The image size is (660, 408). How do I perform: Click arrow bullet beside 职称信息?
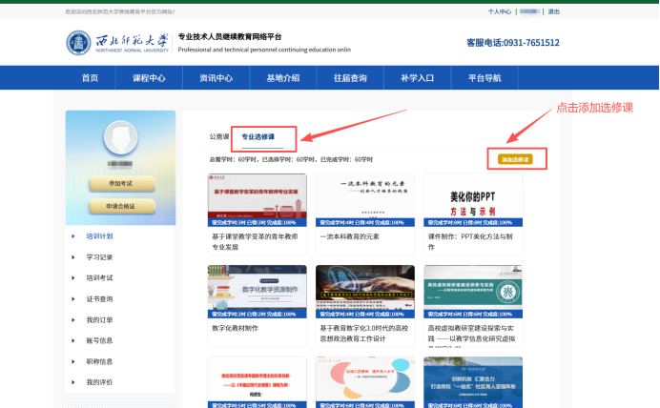[73, 361]
